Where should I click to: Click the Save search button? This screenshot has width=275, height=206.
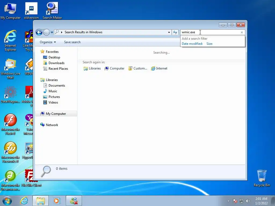pos(72,42)
